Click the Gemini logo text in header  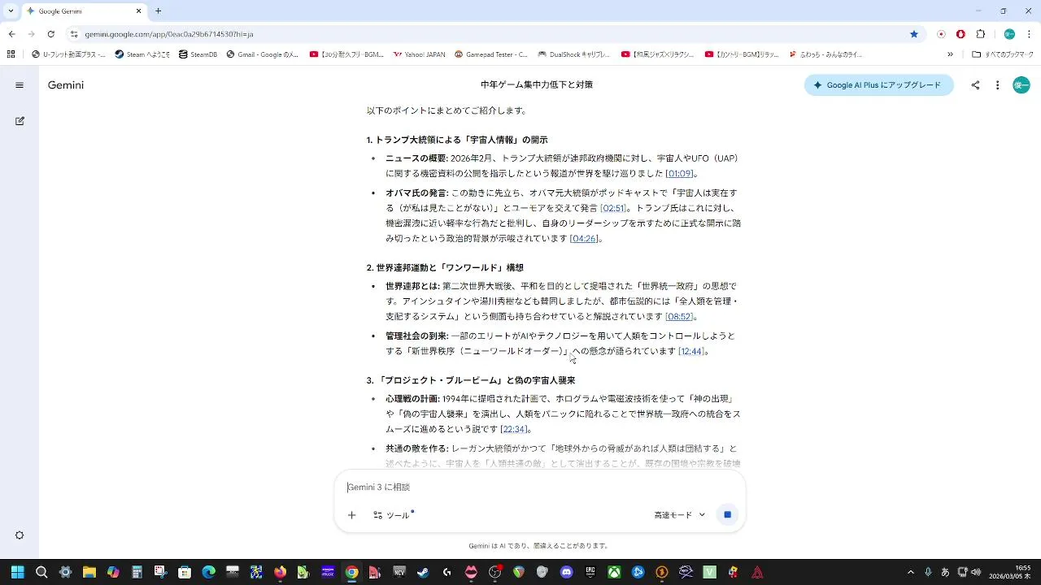click(x=65, y=85)
